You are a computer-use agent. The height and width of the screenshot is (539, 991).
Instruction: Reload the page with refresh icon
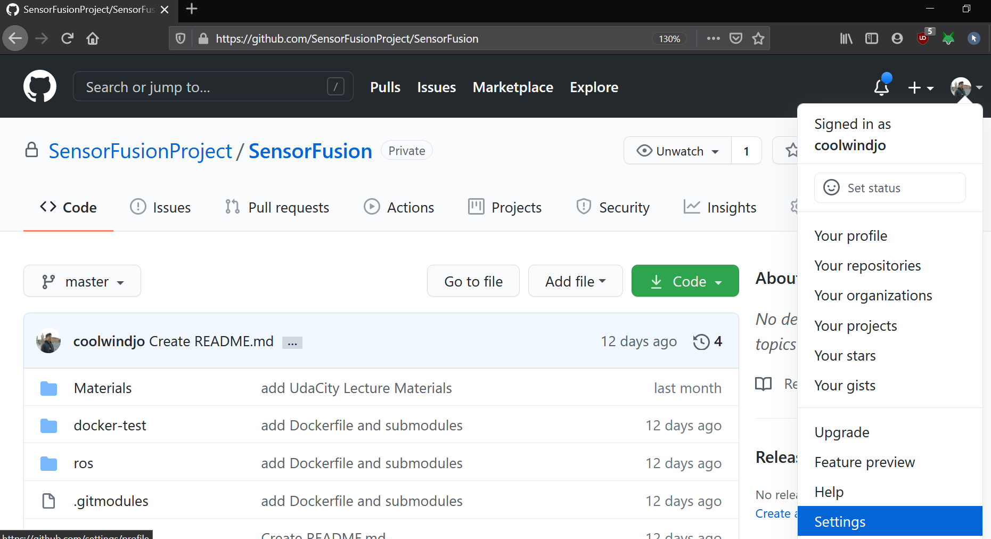coord(67,38)
